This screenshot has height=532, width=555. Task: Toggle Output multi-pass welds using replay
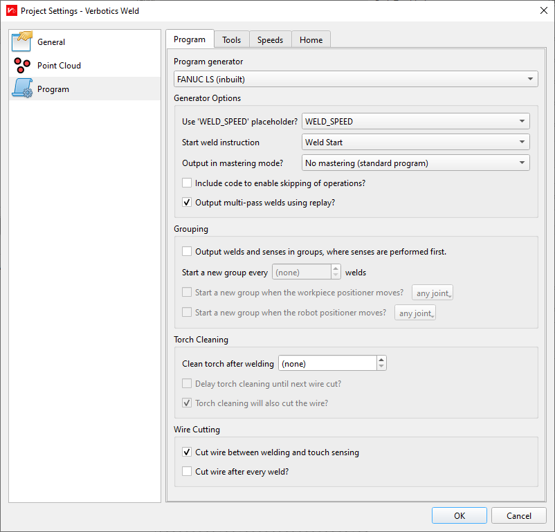[x=187, y=203]
